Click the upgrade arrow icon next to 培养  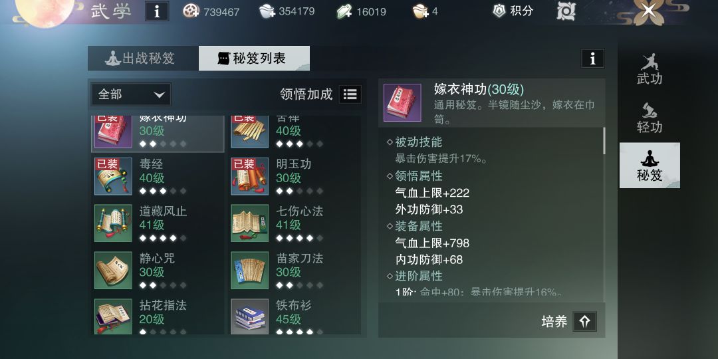(584, 322)
